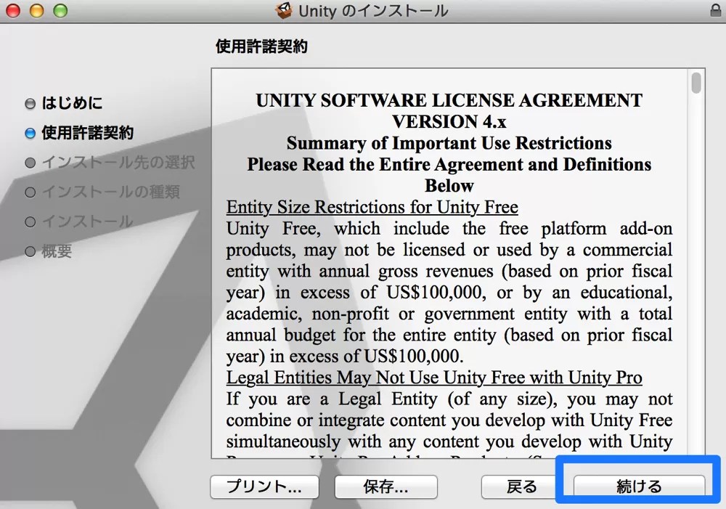Screen dimensions: 726x509
Task: Click the bullet beside インストールの種類
Action: 30,192
